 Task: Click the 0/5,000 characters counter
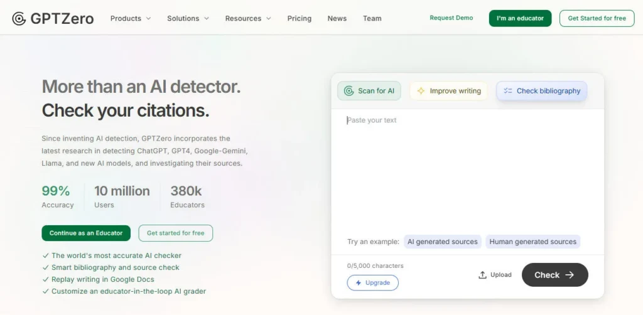376,266
